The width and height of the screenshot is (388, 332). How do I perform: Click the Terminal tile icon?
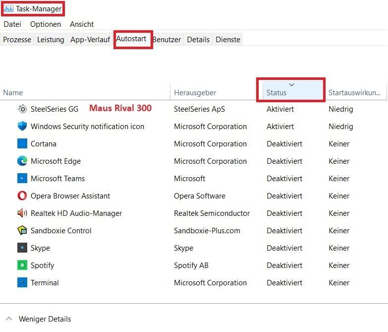22,282
